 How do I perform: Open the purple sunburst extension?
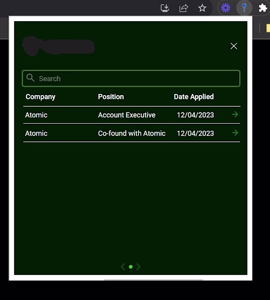tap(226, 8)
